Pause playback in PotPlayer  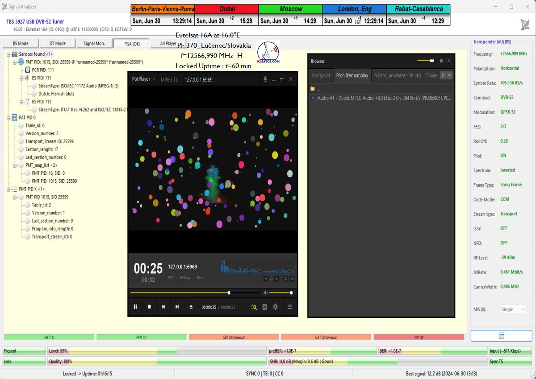(135, 307)
